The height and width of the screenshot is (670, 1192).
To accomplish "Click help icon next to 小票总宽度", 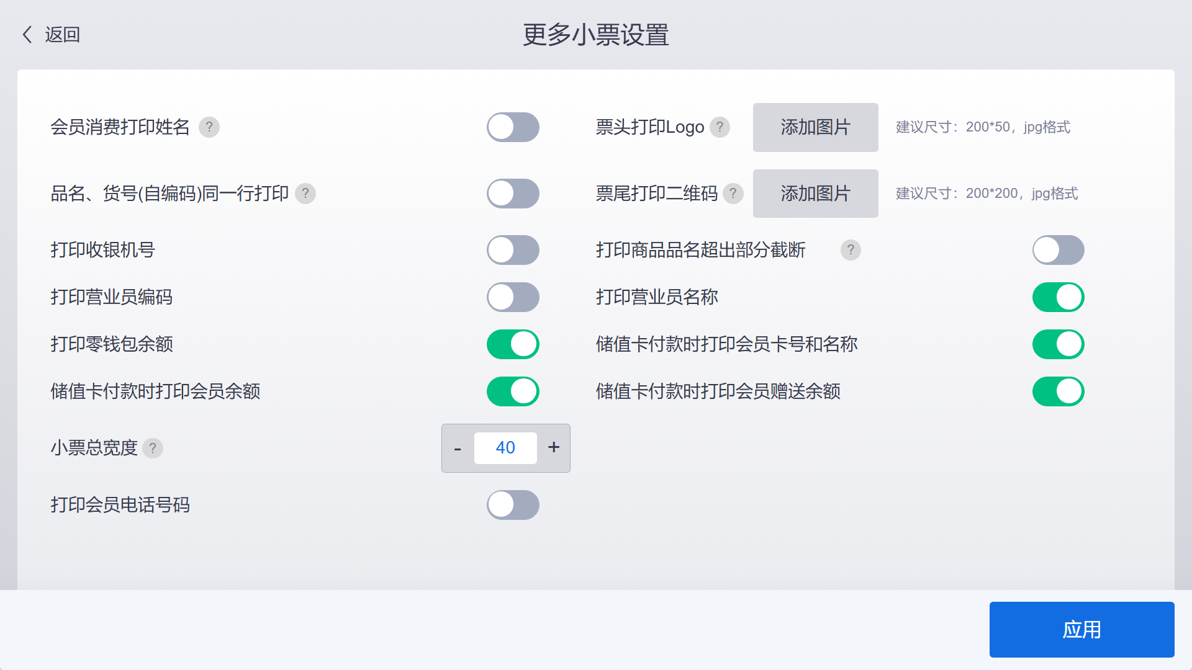I will tap(153, 448).
